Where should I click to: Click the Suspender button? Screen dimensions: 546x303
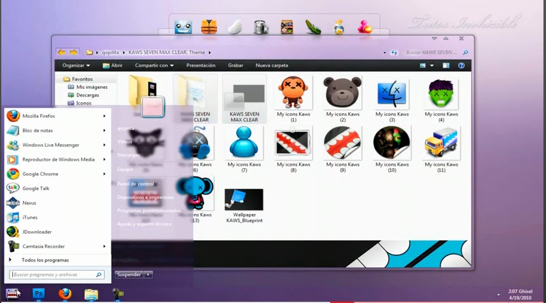pos(129,274)
